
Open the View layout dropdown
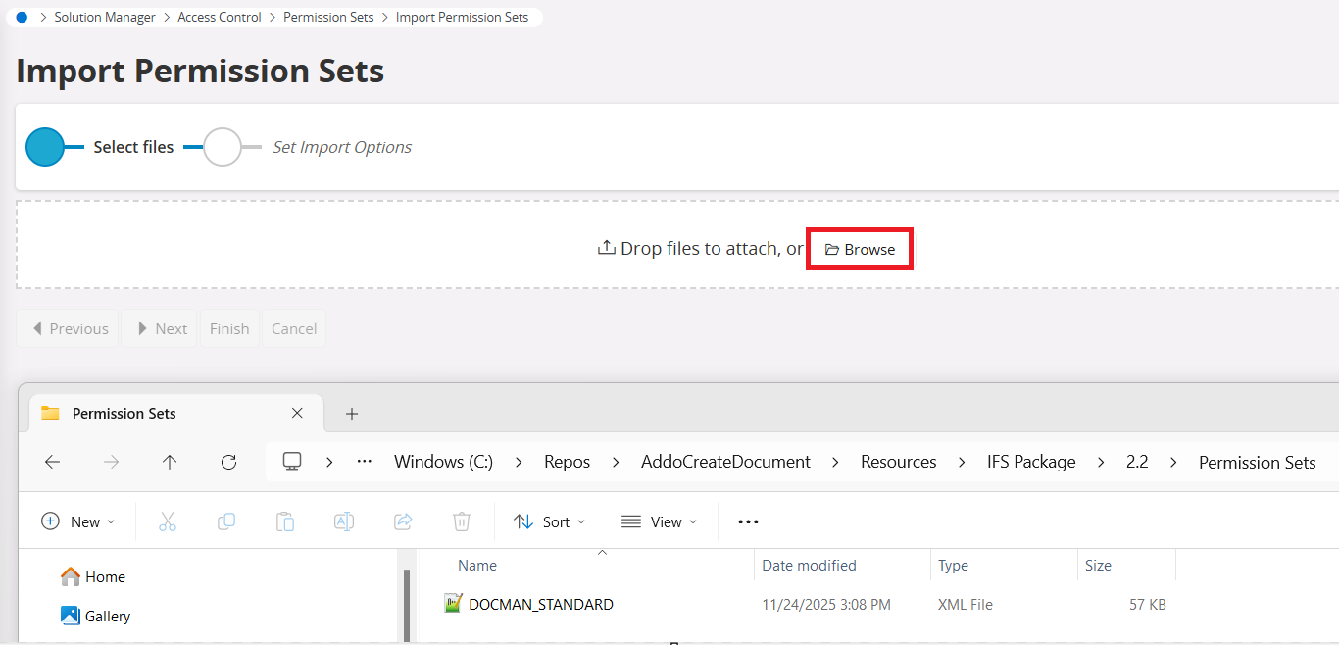click(x=659, y=521)
